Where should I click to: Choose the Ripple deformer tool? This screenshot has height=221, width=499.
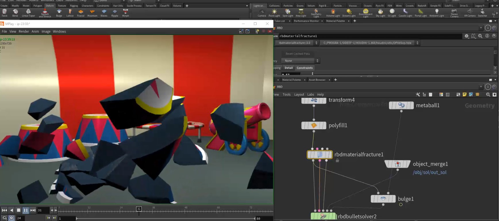coord(115,13)
